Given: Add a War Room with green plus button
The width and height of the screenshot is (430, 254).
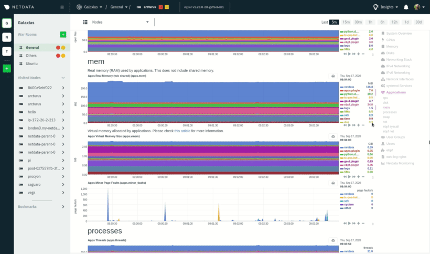Looking at the screenshot, I should coord(63,35).
